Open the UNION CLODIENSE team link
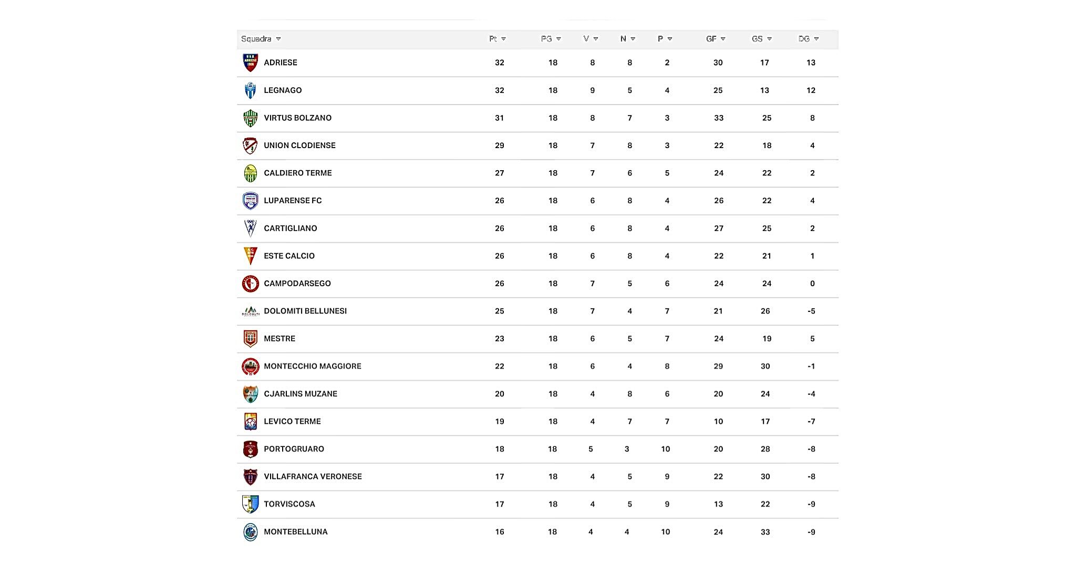 pos(299,145)
